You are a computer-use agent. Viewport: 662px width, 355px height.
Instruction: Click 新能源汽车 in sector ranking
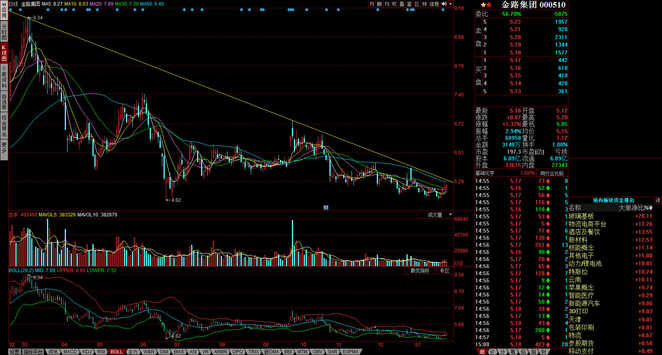[x=584, y=304]
